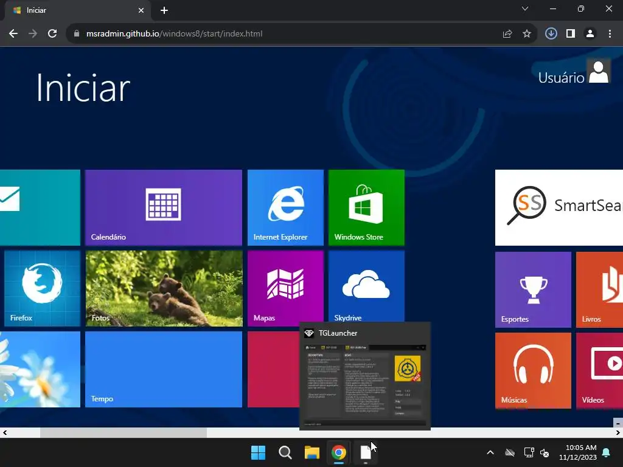Open the Tempo weather tile

point(163,369)
